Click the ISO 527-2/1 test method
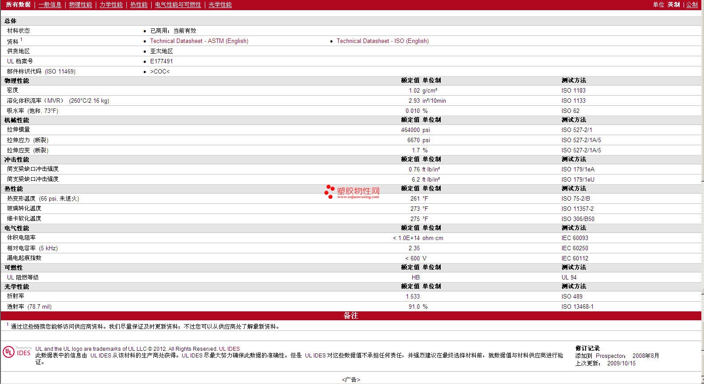This screenshot has width=704, height=384. tap(577, 130)
